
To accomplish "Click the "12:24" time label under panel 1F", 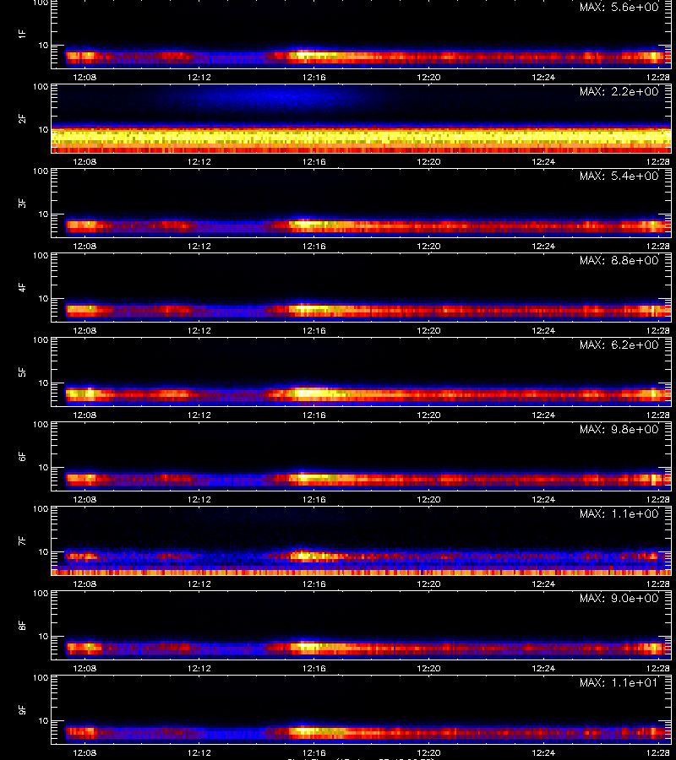I will 543,77.
